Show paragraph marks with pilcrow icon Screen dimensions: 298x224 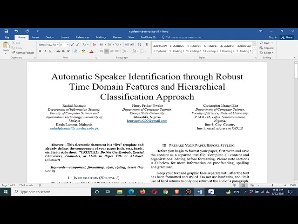(147, 45)
